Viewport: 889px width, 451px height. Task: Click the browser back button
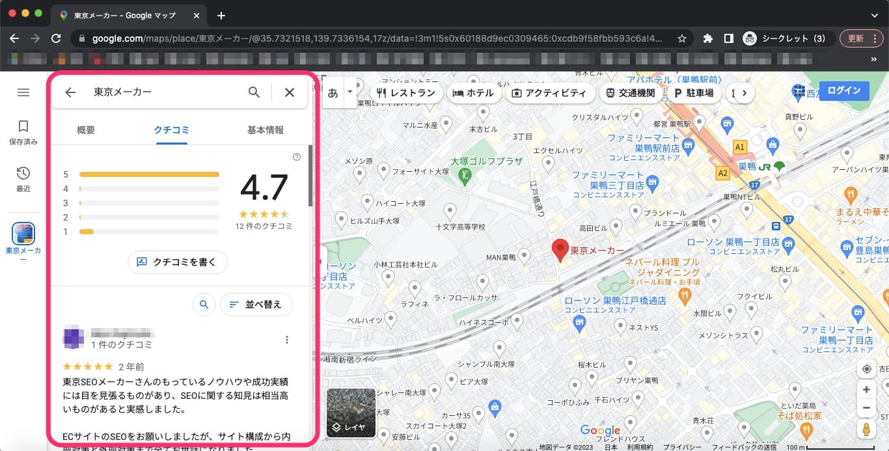14,38
